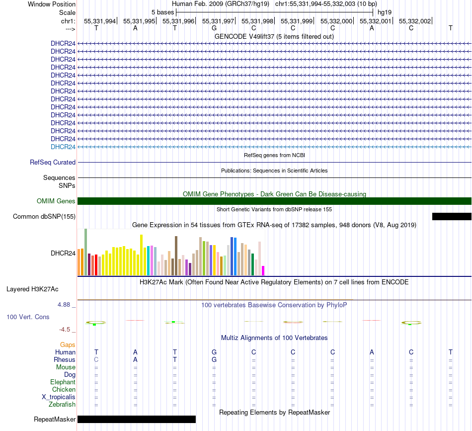Click the -4.5 PhyloP lower limit value
Viewport: 472px width, 431px height.
tap(65, 330)
